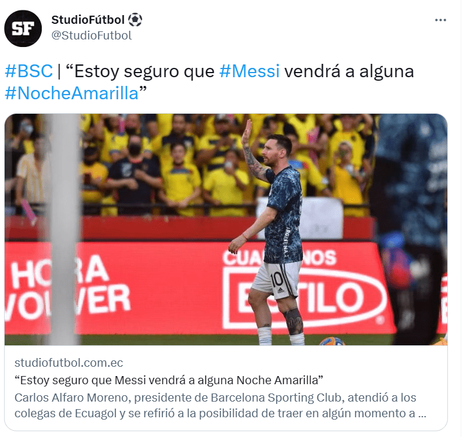Click Messi's raised hand in the photo
Image resolution: width=463 pixels, height=437 pixels.
[247, 132]
